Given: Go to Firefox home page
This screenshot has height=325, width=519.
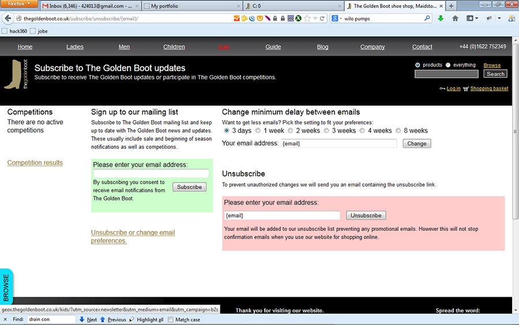Looking at the screenshot, I should coord(456,18).
